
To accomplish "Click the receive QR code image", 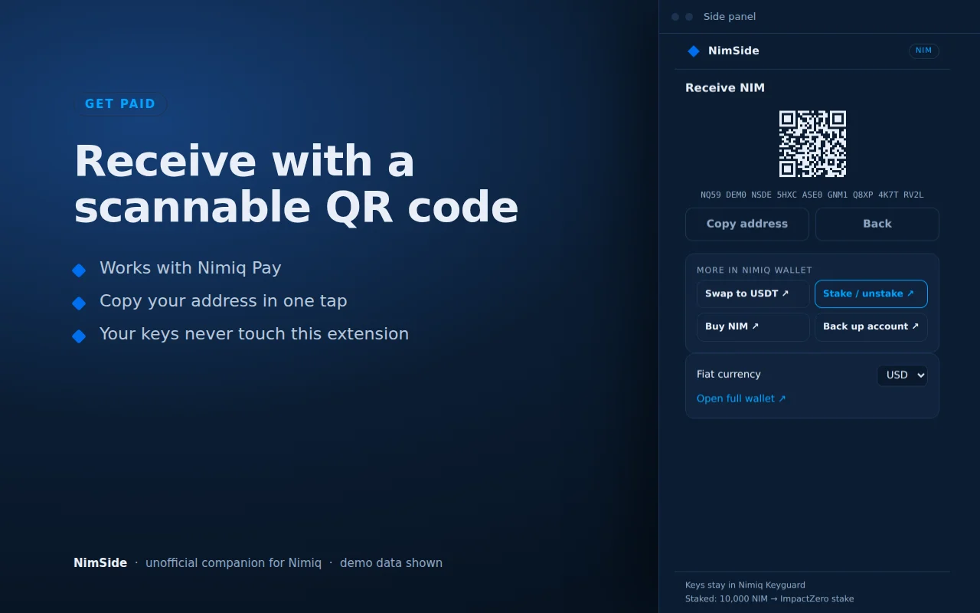I will (812, 144).
